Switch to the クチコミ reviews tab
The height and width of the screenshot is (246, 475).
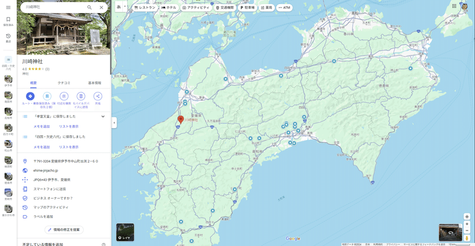64,83
